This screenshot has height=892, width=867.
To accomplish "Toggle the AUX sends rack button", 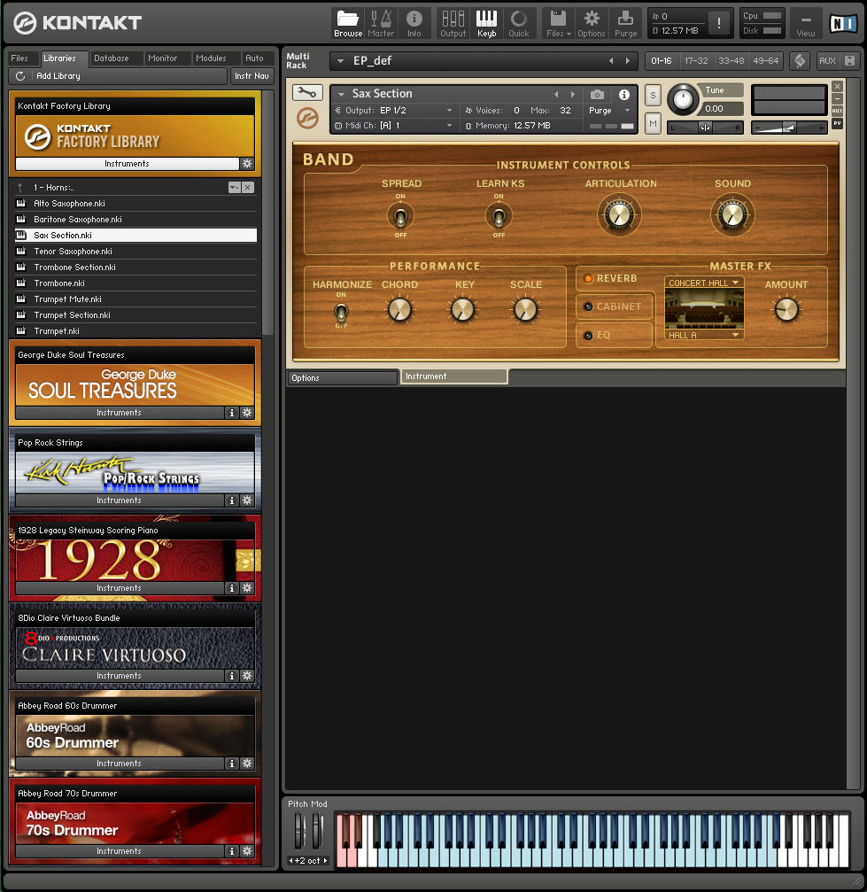I will click(x=827, y=61).
